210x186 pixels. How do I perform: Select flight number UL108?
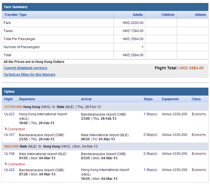click(9, 154)
